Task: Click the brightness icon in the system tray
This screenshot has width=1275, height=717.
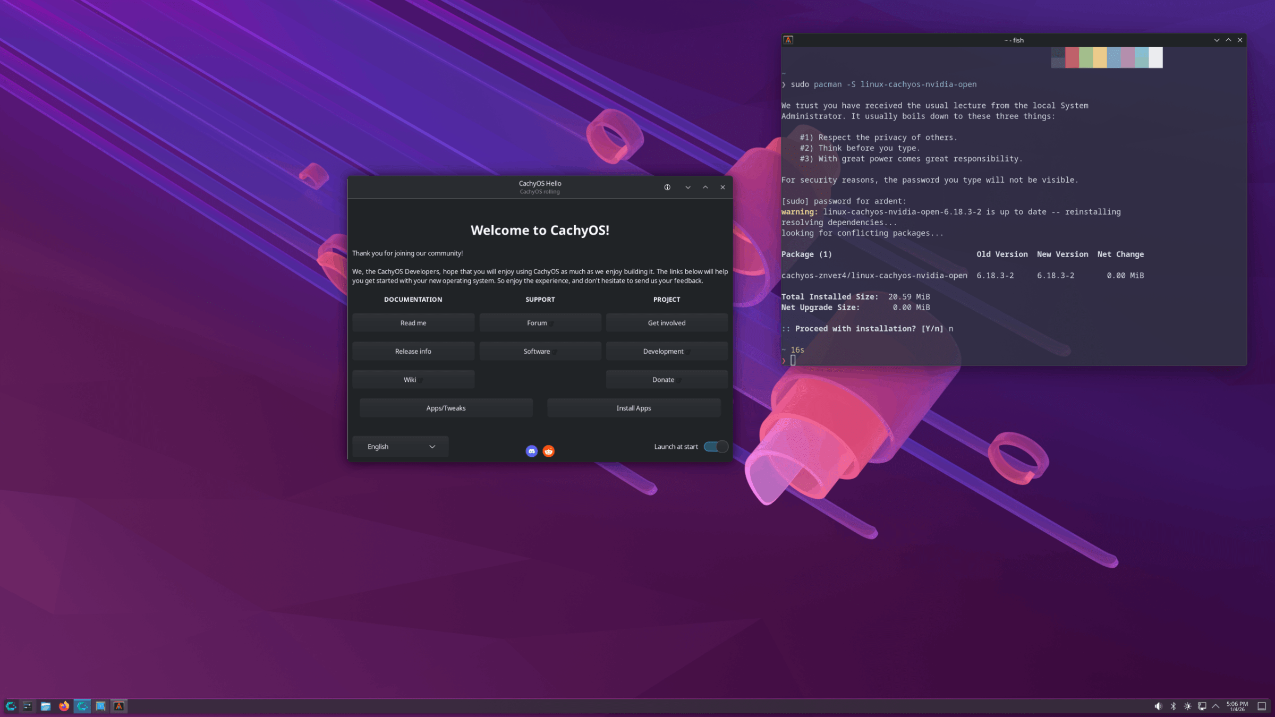Action: point(1187,706)
